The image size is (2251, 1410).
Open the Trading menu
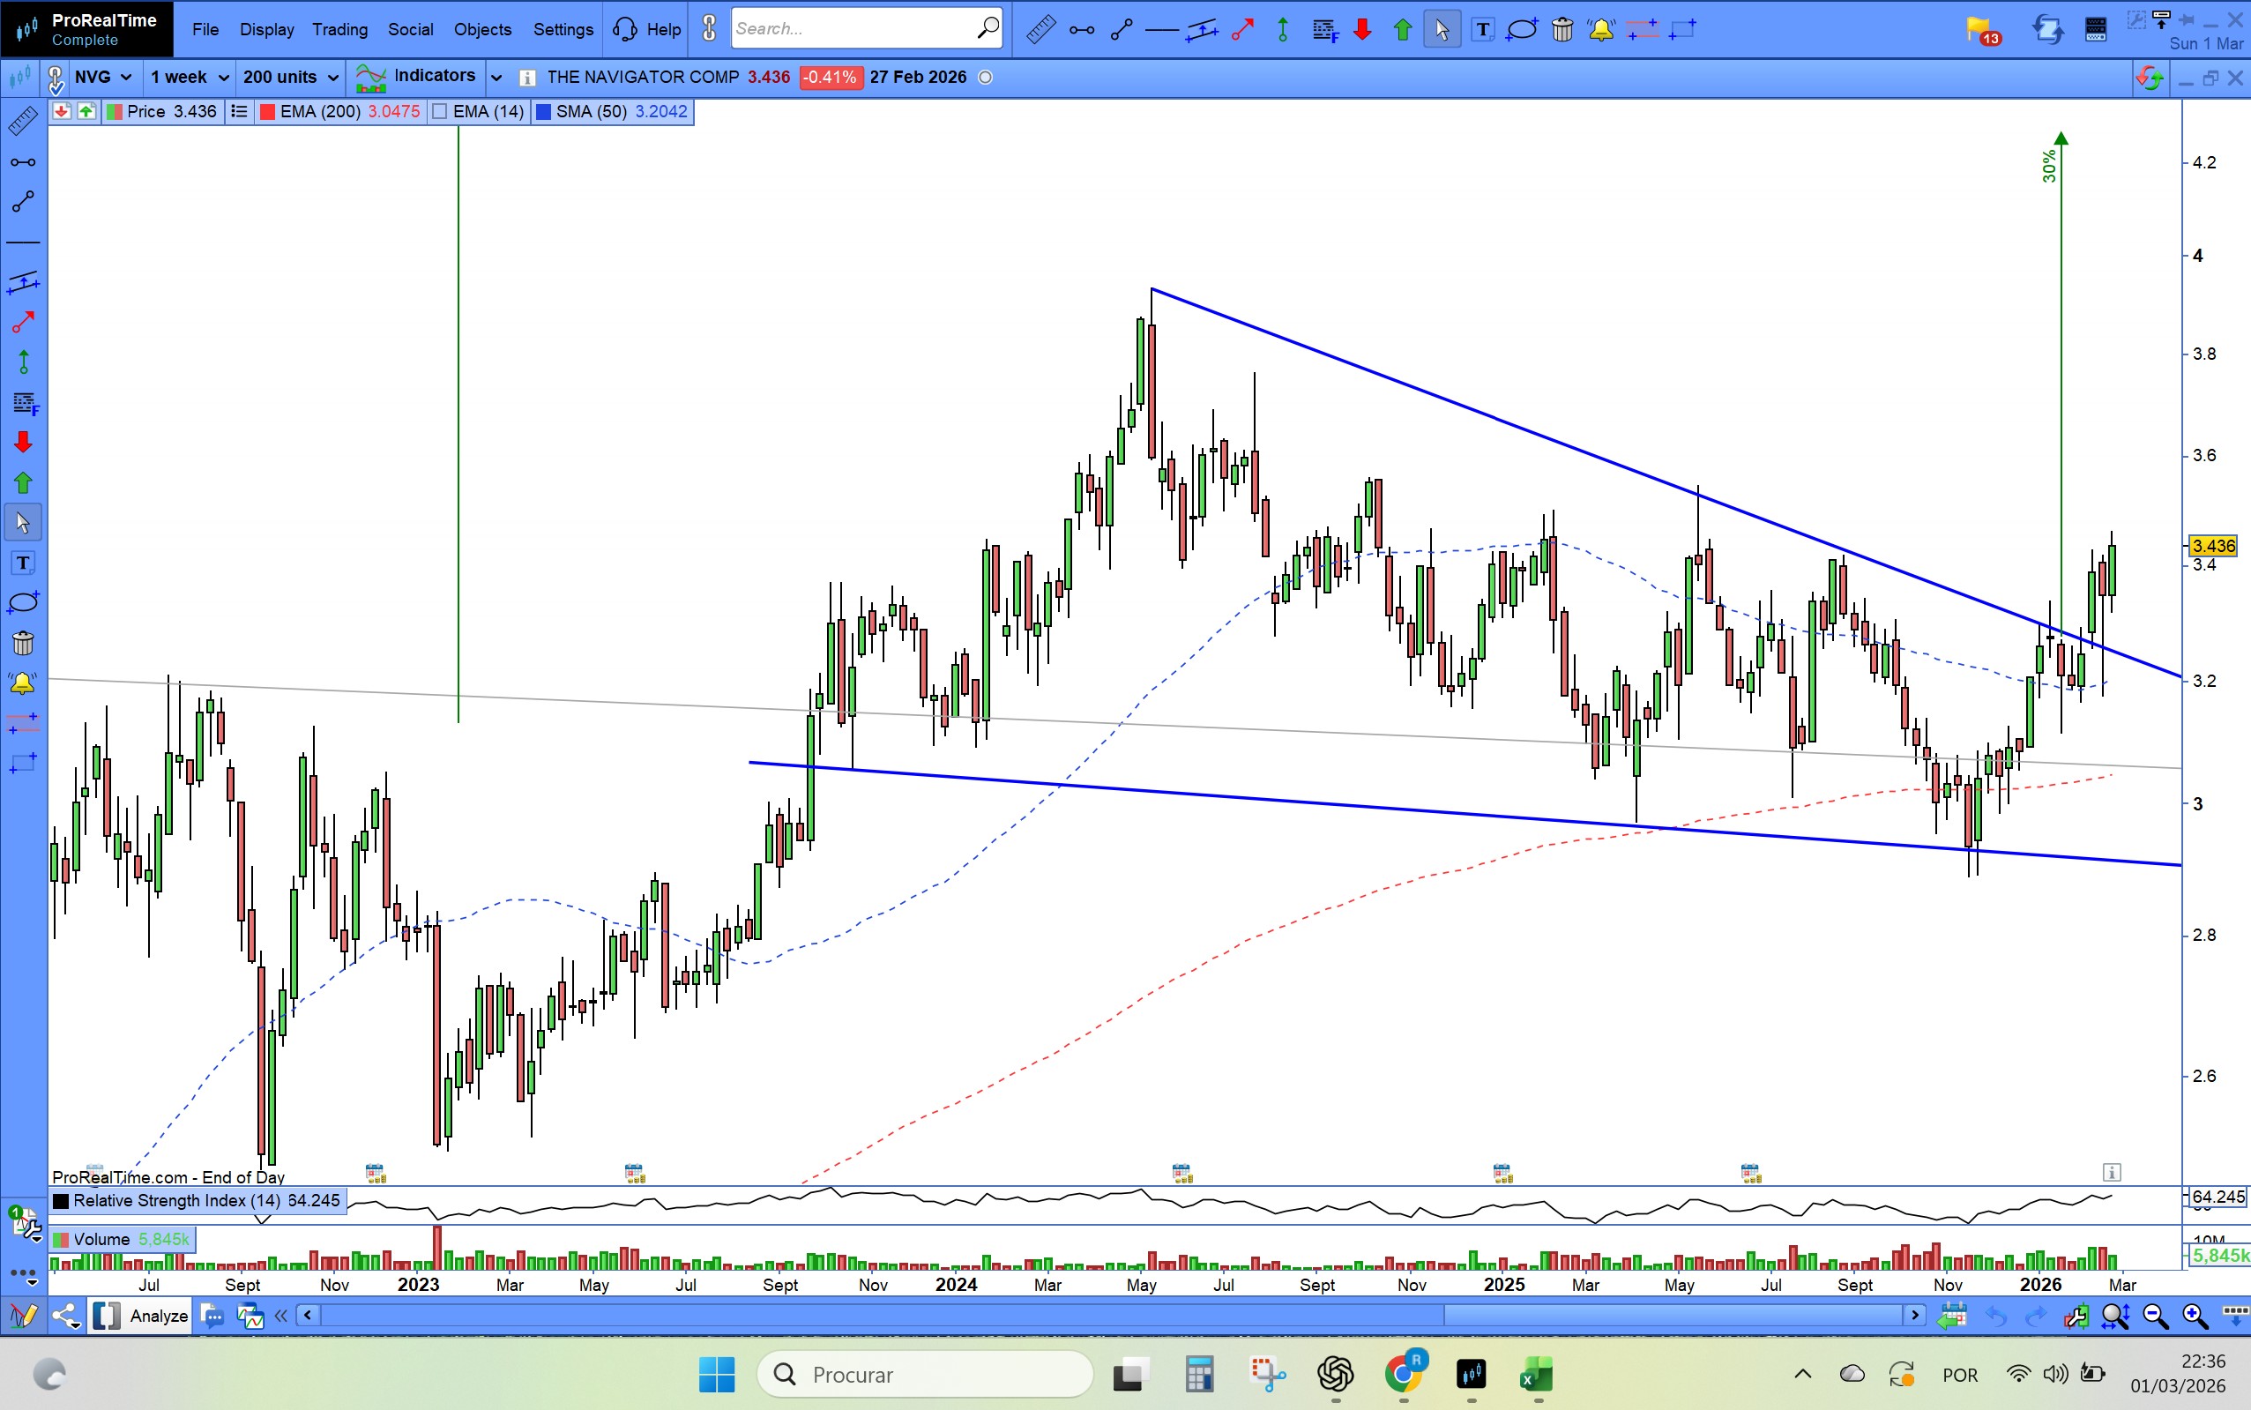point(339,30)
